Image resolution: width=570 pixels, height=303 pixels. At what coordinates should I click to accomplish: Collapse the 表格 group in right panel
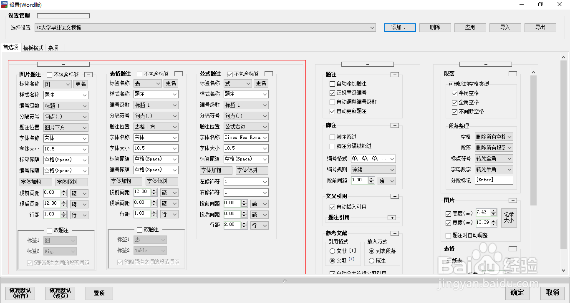pyautogui.click(x=513, y=249)
